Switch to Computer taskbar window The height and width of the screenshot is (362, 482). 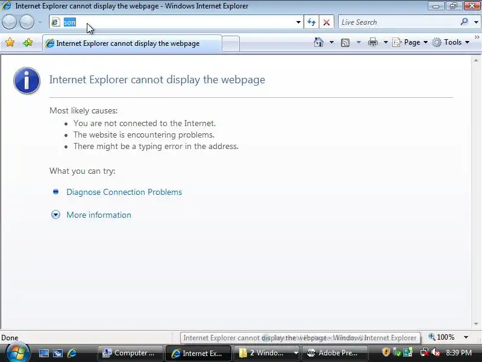[130, 353]
